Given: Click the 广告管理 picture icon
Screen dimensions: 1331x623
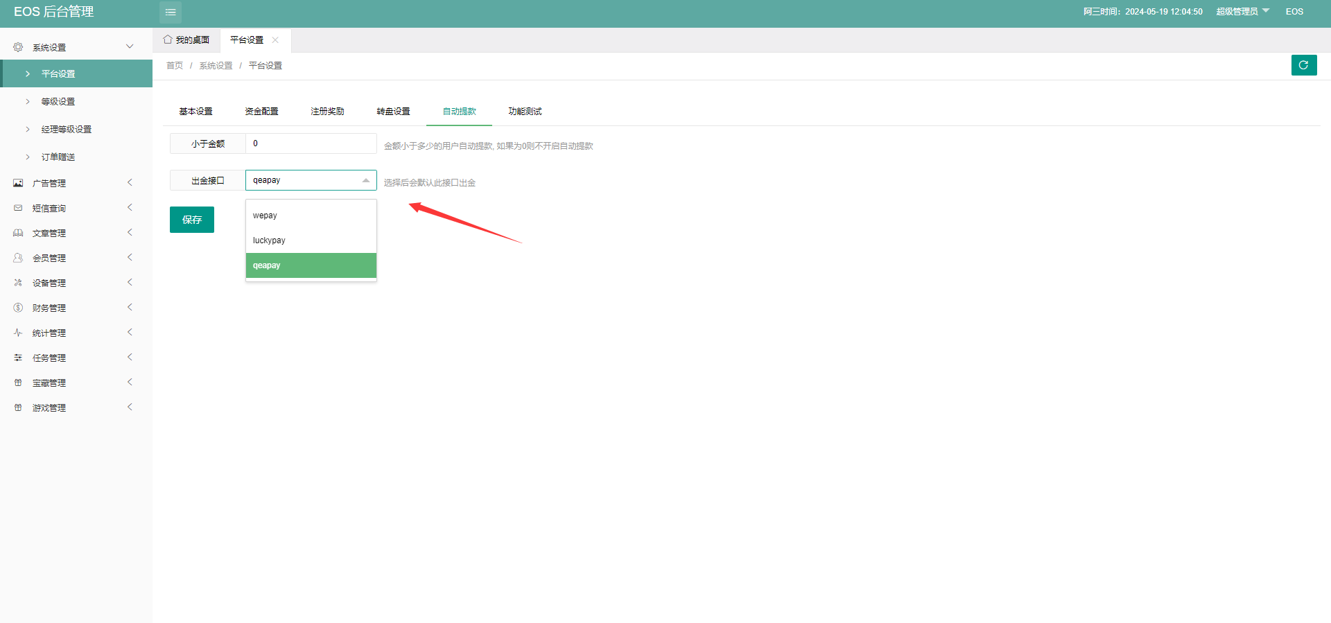Looking at the screenshot, I should (18, 183).
